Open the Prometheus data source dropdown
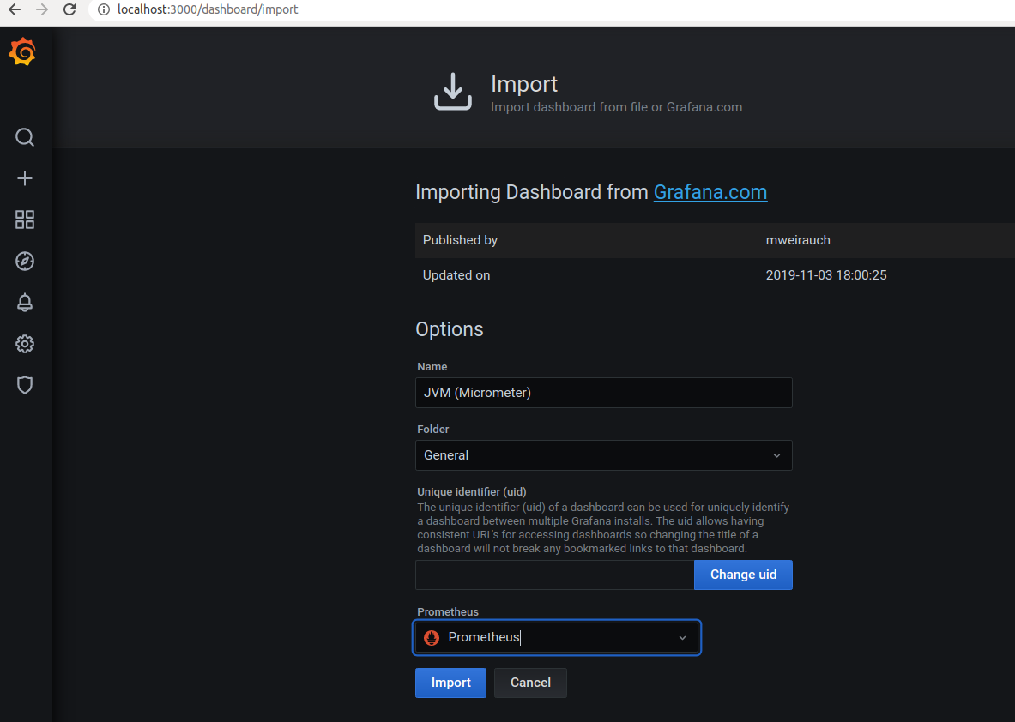1015x722 pixels. pyautogui.click(x=557, y=638)
